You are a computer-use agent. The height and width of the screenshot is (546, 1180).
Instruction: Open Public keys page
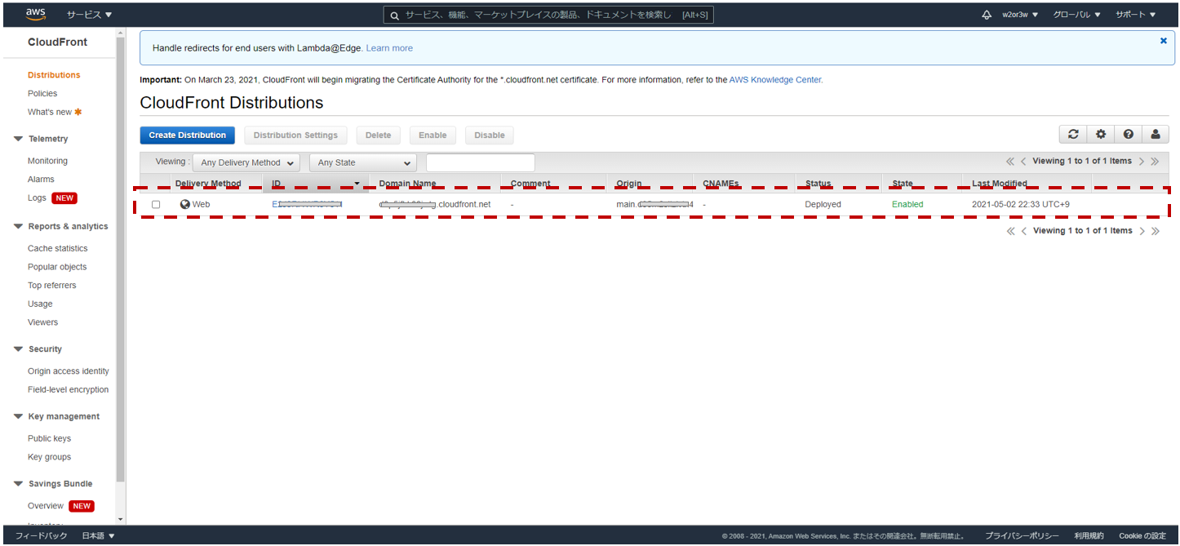click(x=49, y=438)
